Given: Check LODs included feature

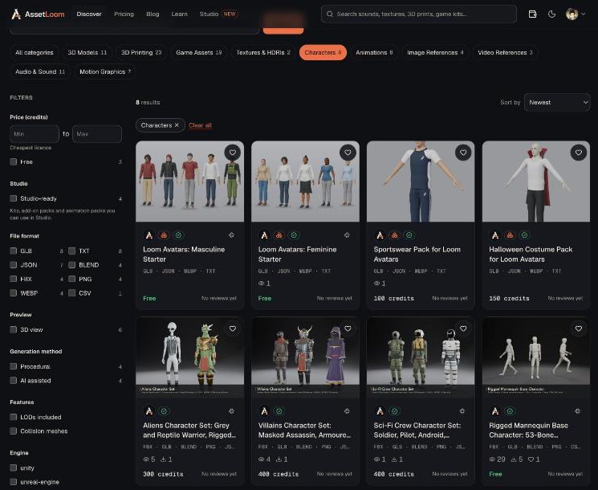Looking at the screenshot, I should coord(14,417).
